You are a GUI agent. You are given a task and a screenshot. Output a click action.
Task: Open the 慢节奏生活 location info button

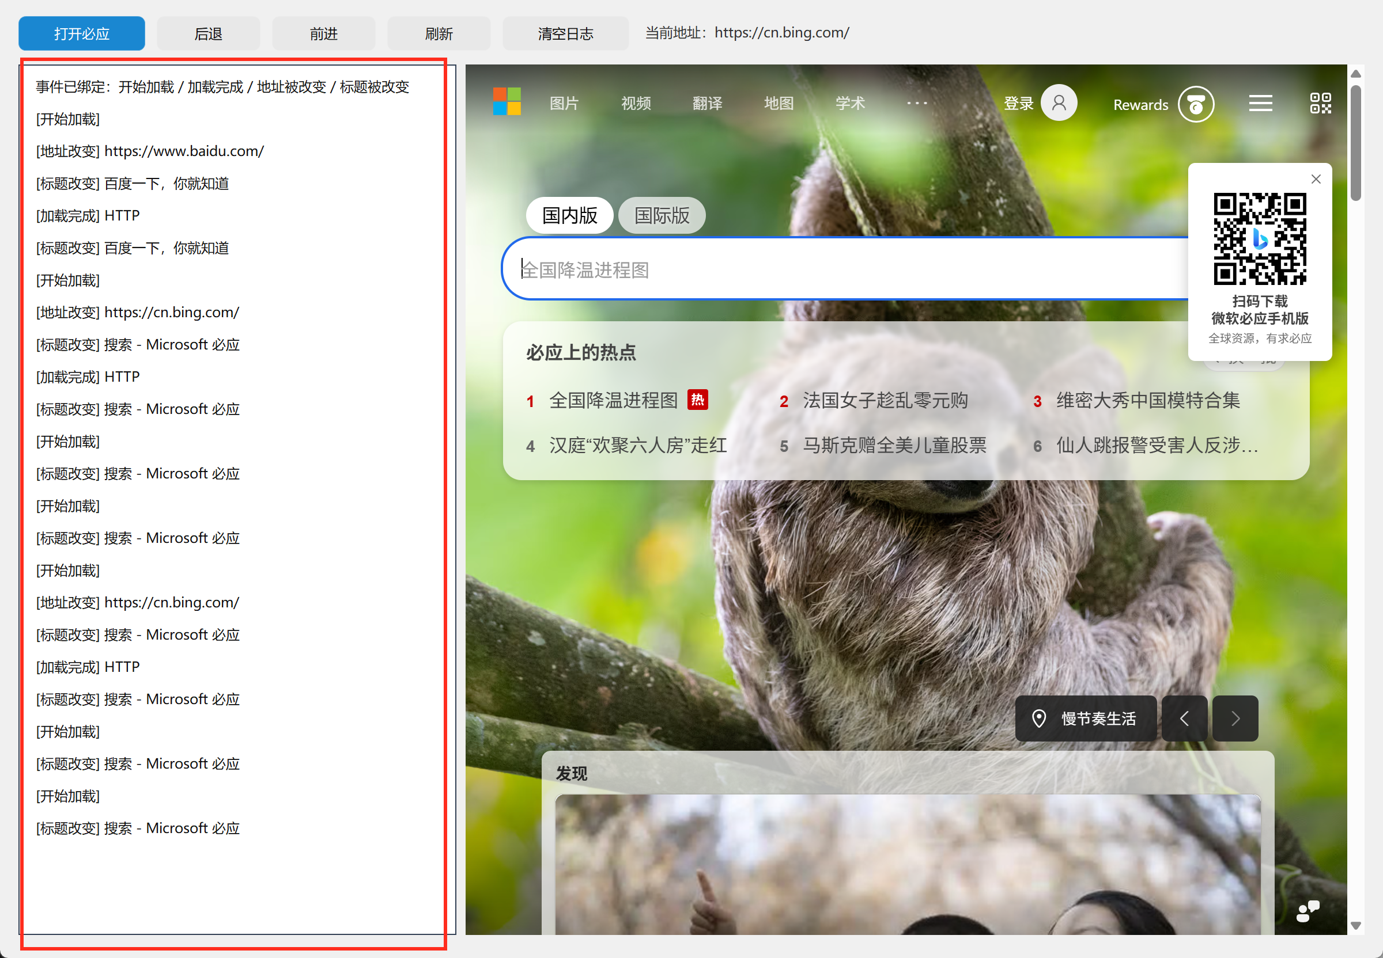pyautogui.click(x=1085, y=718)
